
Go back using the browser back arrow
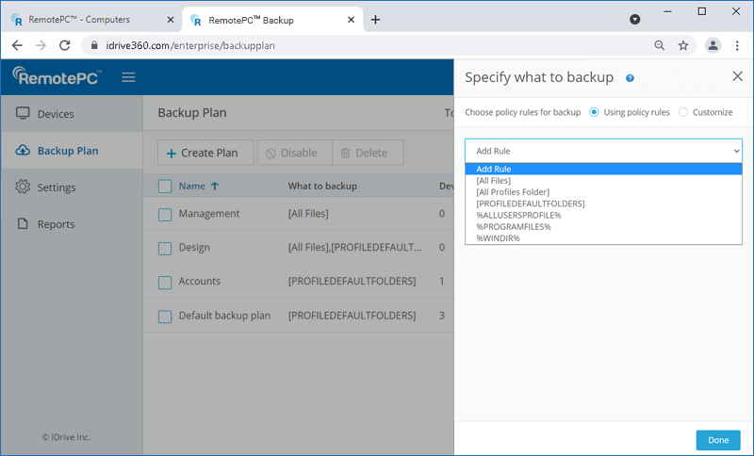point(17,45)
